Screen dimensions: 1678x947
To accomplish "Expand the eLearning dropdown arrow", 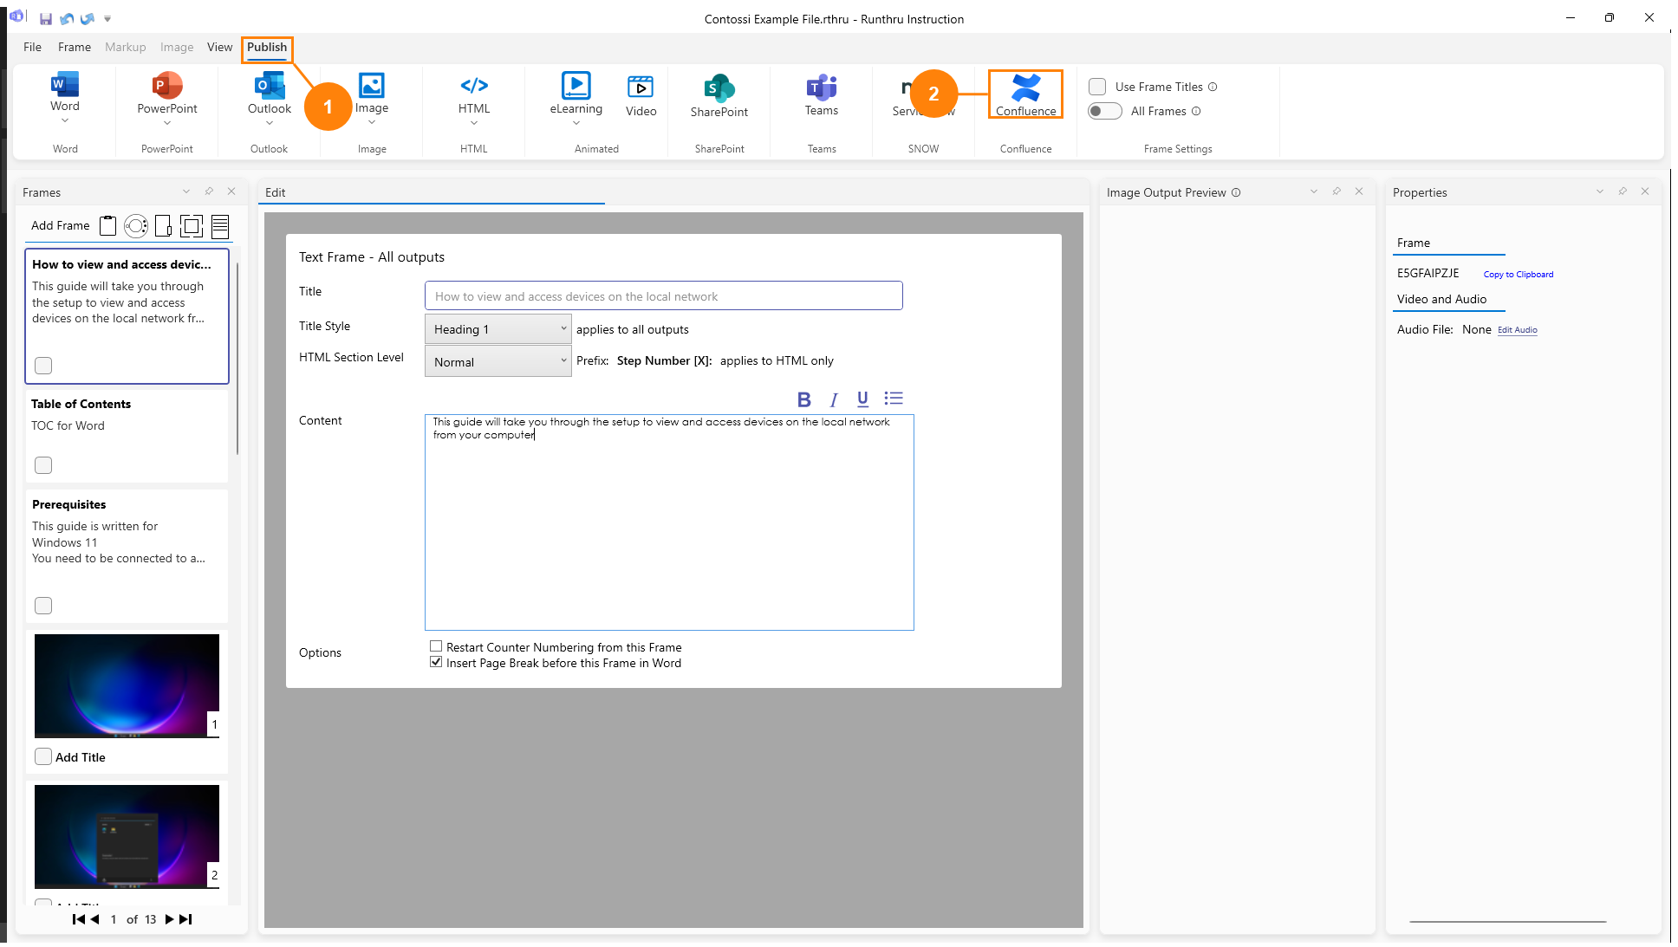I will [x=576, y=123].
